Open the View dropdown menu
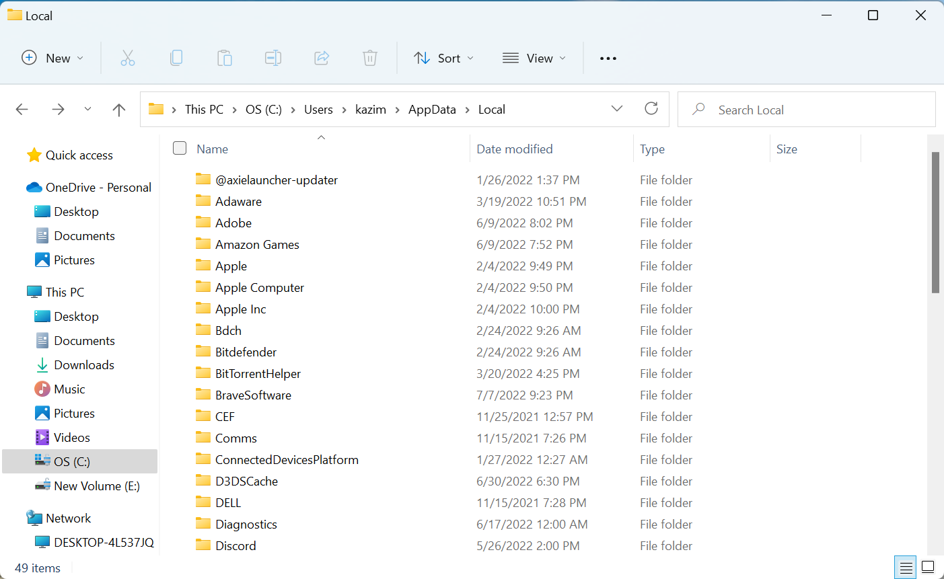 tap(534, 59)
